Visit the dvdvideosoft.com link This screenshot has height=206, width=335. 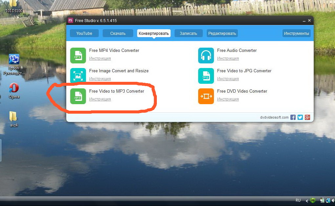coord(274,117)
